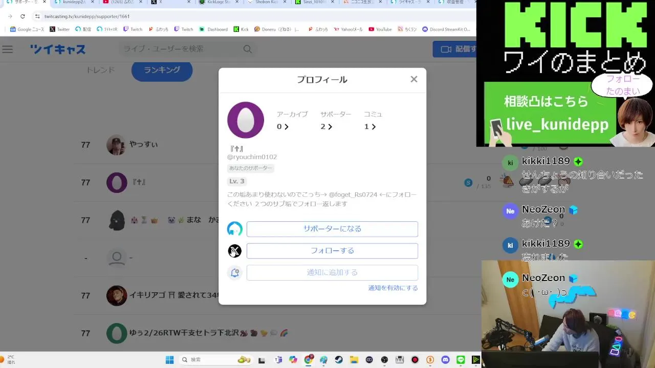Close the プロフィール dialog with the X
The height and width of the screenshot is (368, 655).
pyautogui.click(x=414, y=79)
